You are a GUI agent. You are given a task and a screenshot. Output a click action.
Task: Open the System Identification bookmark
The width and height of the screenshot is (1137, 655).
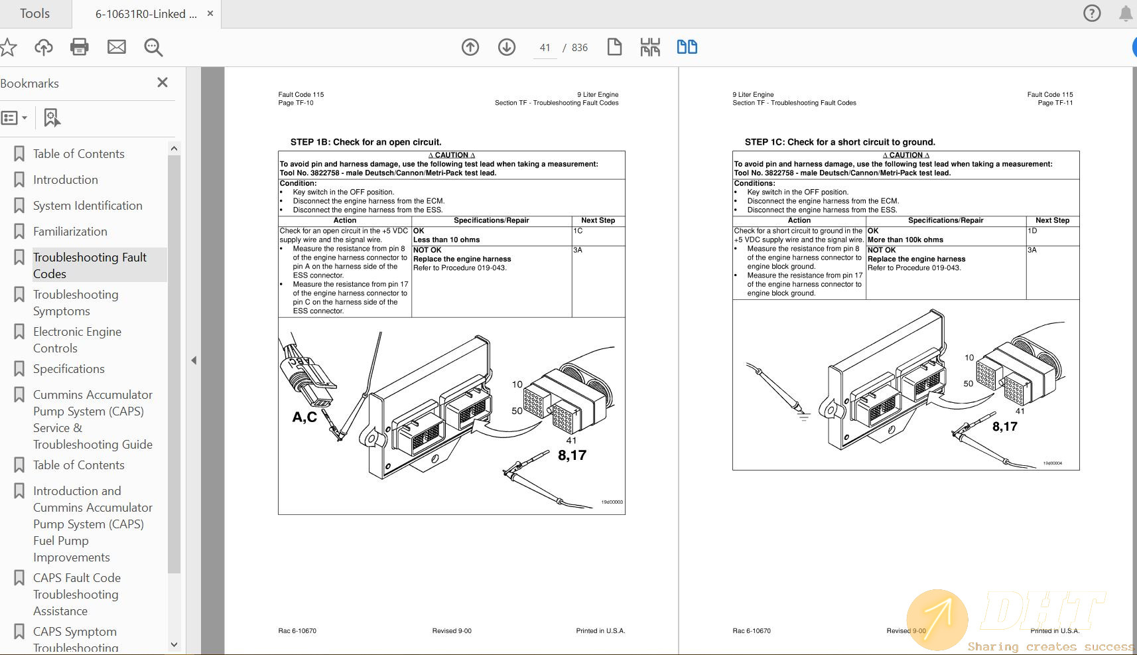(x=88, y=206)
